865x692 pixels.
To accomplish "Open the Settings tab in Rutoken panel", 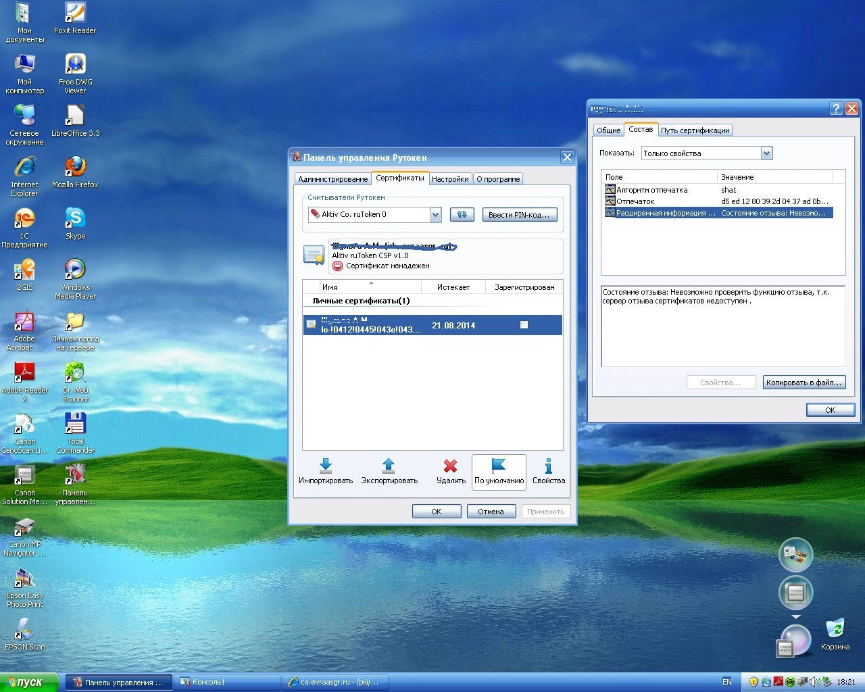I will tap(450, 179).
